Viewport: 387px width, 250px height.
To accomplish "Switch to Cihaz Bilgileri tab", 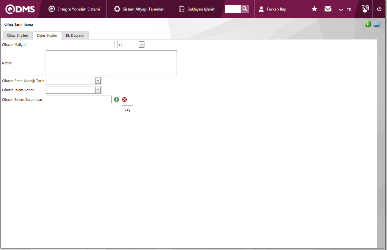I will point(17,35).
